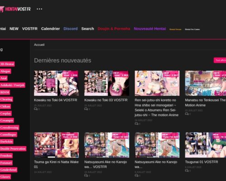
Task: Select the Darkskin tag
Action: coord(6,142)
